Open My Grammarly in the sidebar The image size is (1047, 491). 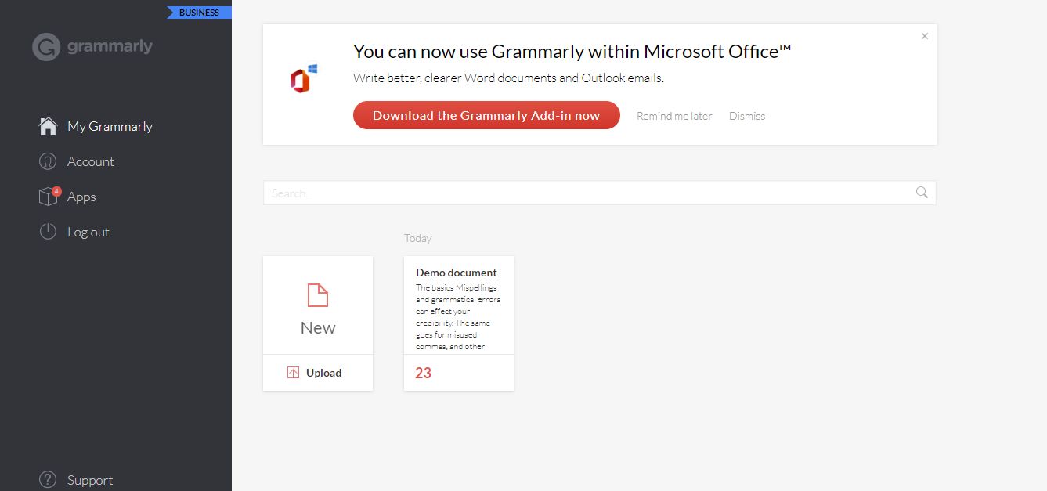point(110,126)
